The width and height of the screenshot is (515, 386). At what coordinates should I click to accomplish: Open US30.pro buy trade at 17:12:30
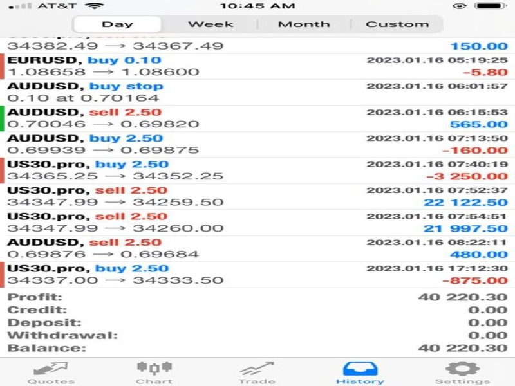(x=257, y=275)
